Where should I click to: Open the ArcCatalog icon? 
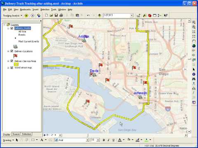[144, 16]
